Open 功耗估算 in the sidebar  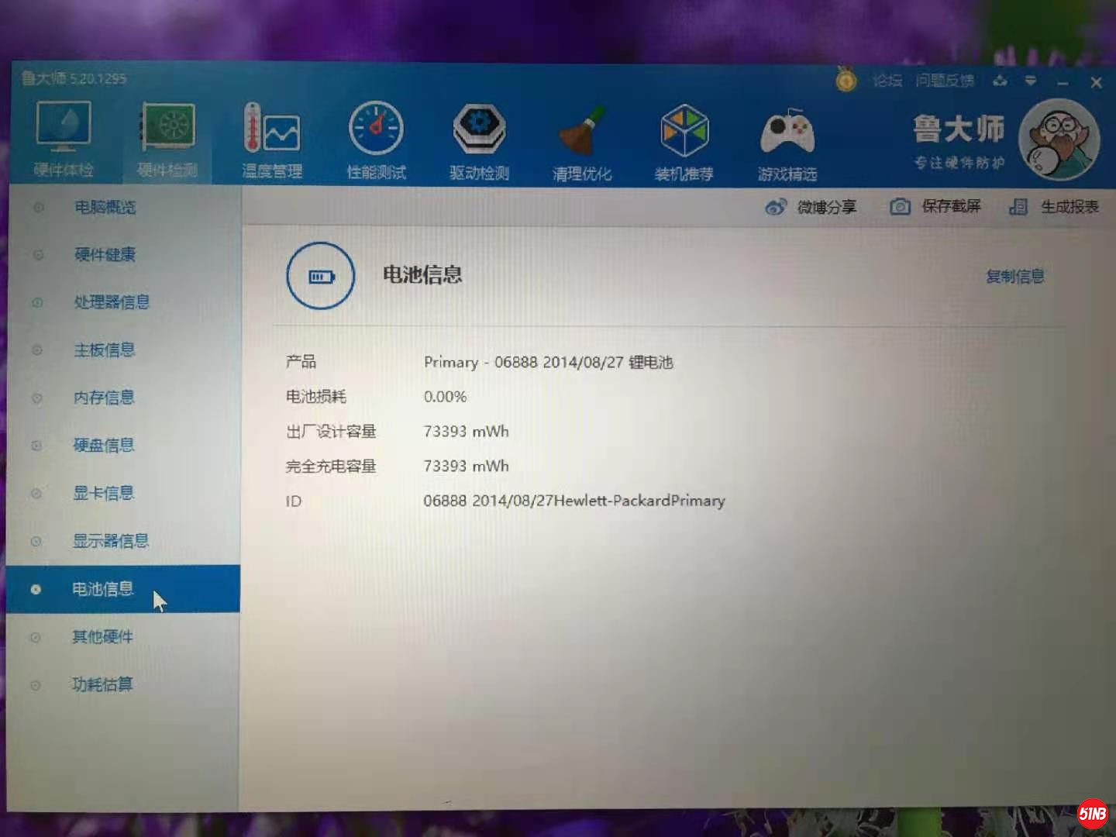[102, 684]
